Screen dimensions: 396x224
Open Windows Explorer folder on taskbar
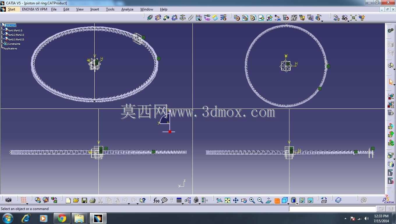click(x=79, y=218)
